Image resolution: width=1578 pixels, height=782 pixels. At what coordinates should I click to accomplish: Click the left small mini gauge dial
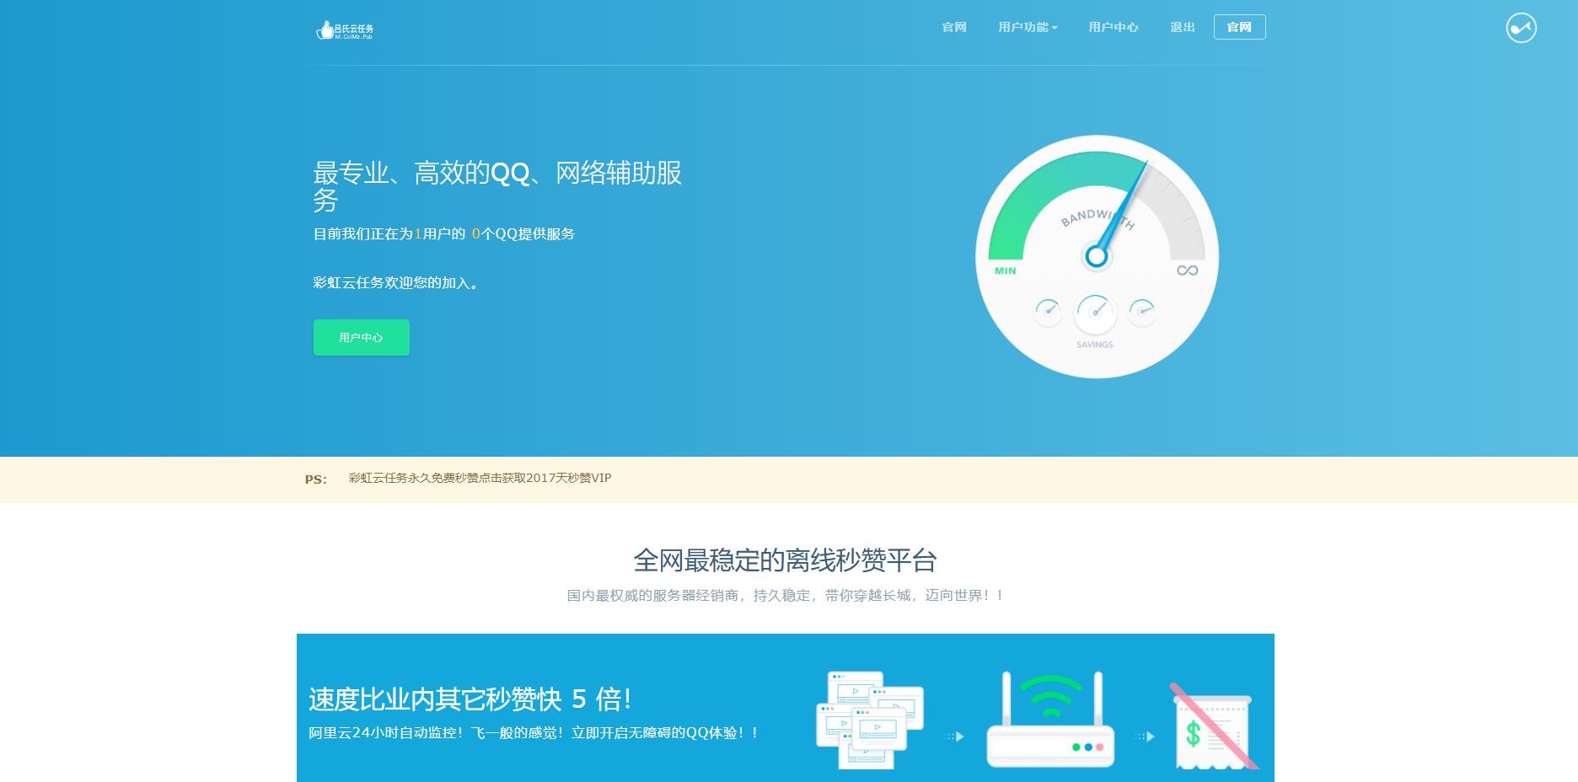click(1048, 311)
